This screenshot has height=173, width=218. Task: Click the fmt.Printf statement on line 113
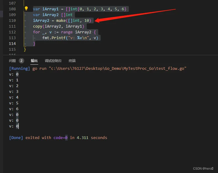point(71,38)
